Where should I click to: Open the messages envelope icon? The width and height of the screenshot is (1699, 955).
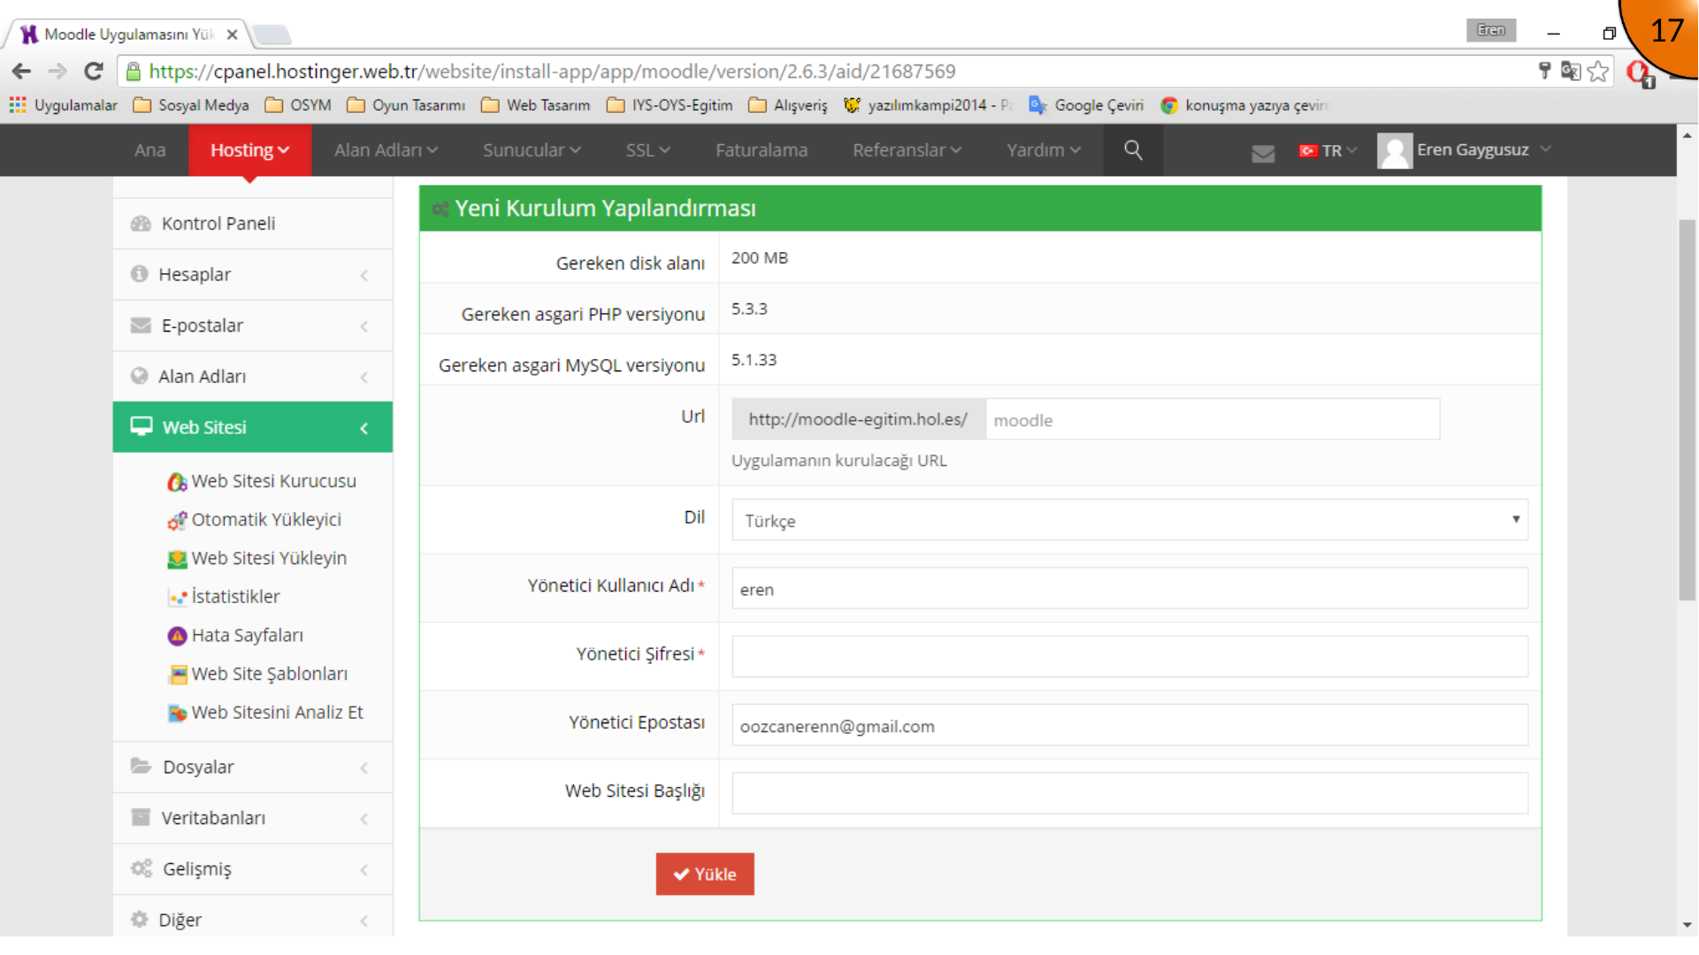[1263, 152]
